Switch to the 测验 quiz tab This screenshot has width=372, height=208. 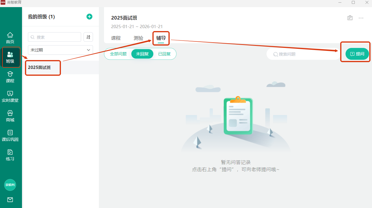point(138,38)
